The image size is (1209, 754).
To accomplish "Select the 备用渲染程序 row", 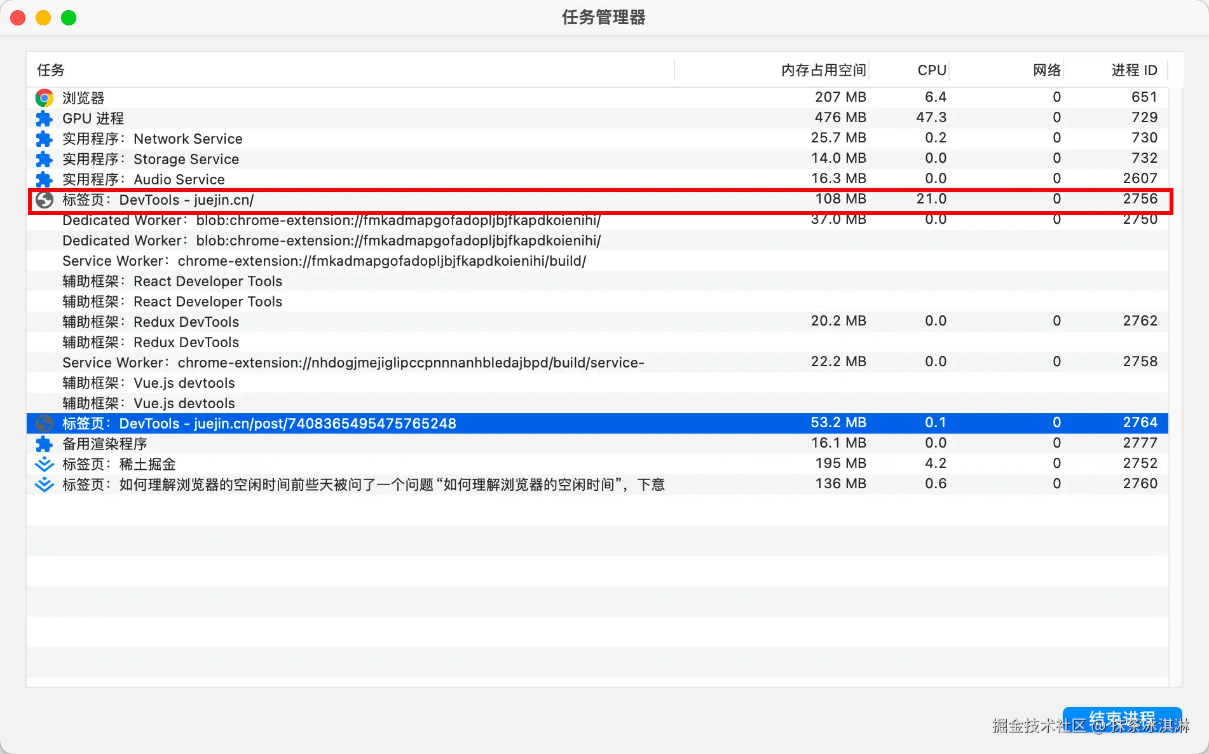I will tap(598, 444).
